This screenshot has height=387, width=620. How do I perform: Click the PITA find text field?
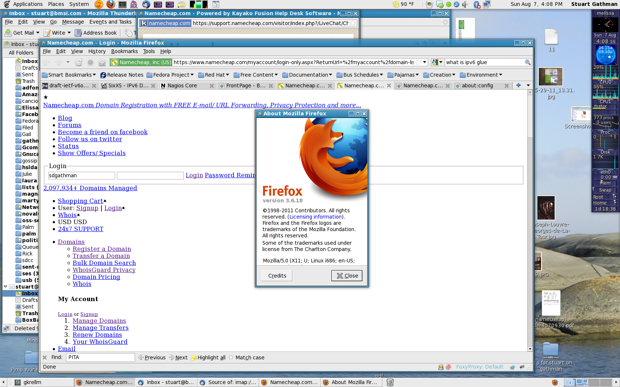100,358
